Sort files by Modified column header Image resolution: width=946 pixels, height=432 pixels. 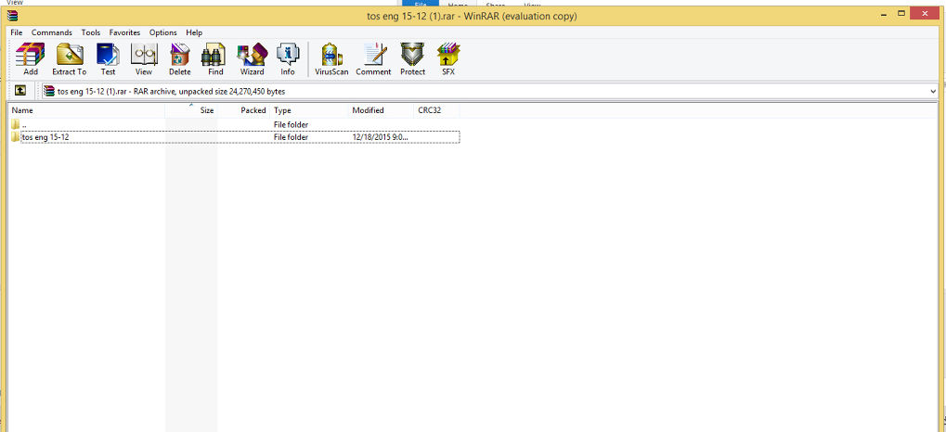pyautogui.click(x=368, y=110)
